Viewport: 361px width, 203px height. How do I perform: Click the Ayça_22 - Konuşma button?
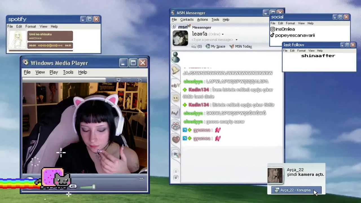coord(296,190)
